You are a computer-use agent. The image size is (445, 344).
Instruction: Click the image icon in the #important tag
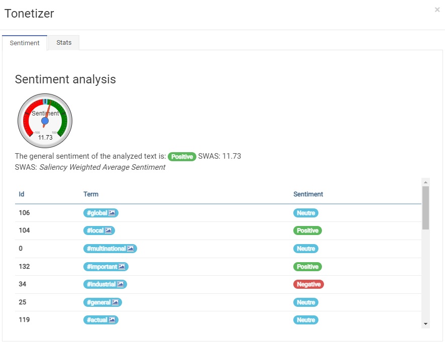[x=122, y=267]
